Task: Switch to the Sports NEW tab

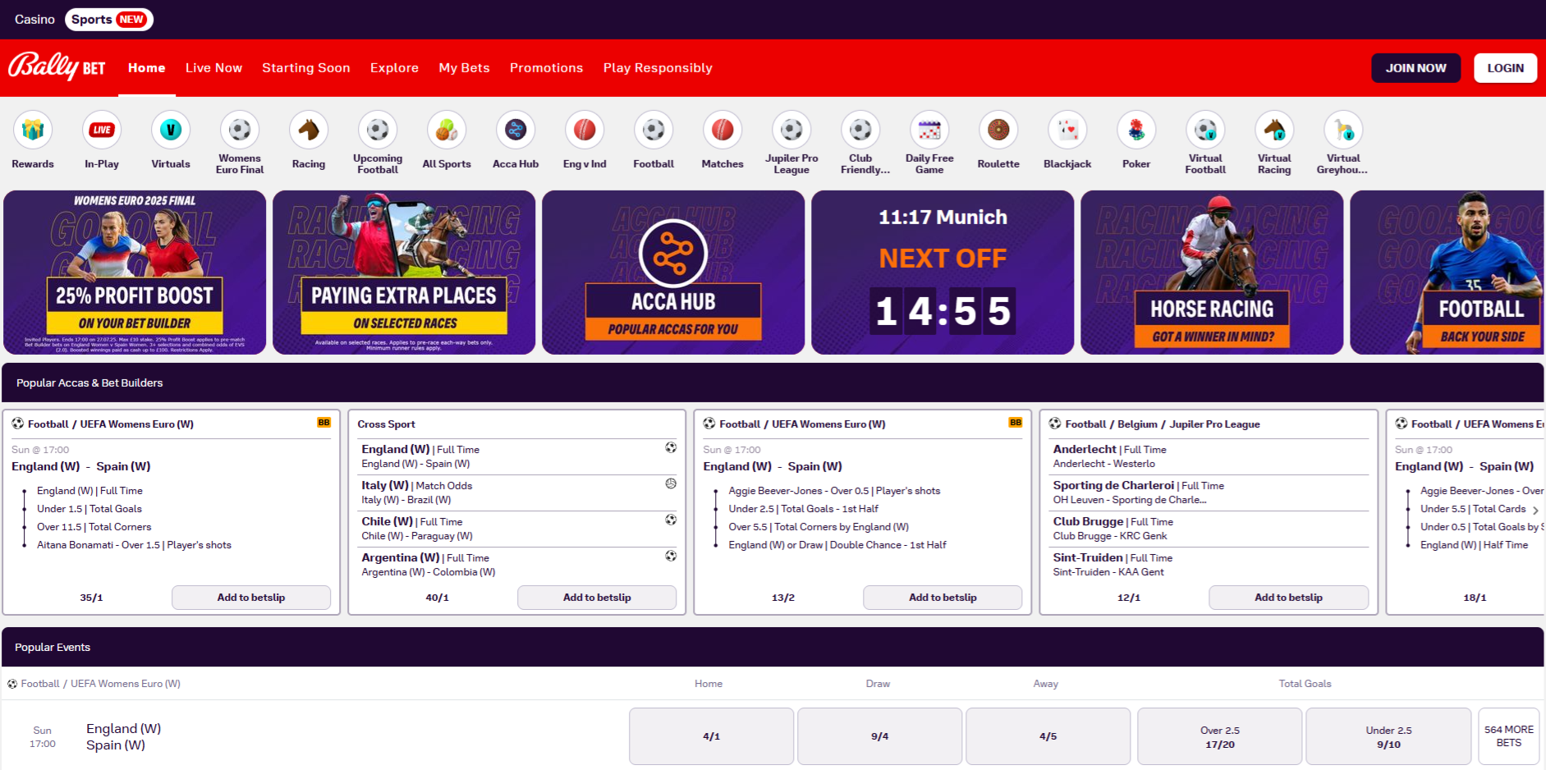Action: 108,19
